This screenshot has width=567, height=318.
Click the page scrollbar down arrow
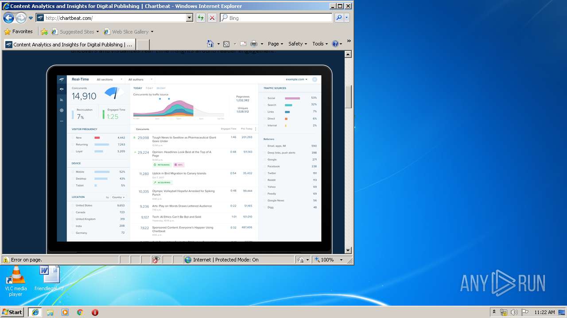pos(348,250)
